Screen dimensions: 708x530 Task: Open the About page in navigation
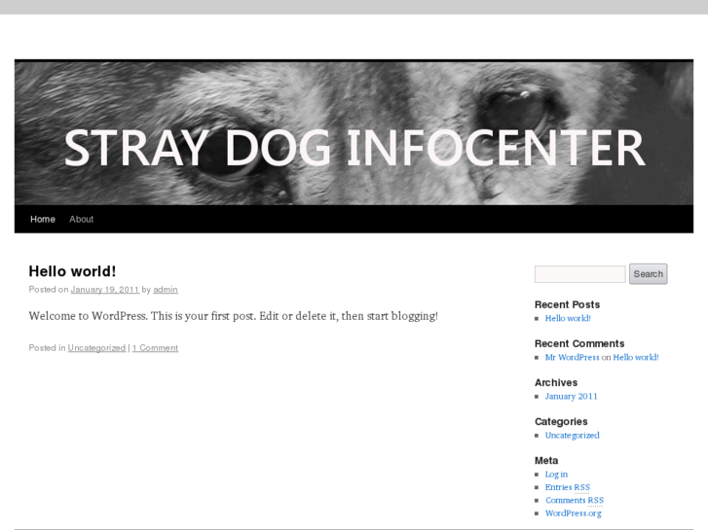[81, 219]
